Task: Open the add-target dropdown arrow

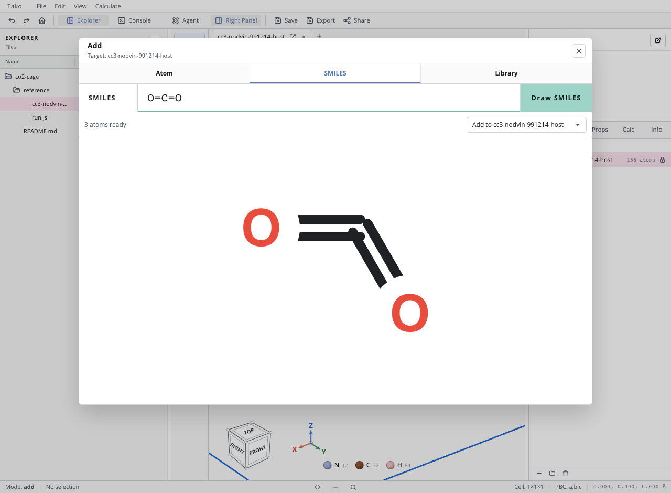Action: [578, 125]
